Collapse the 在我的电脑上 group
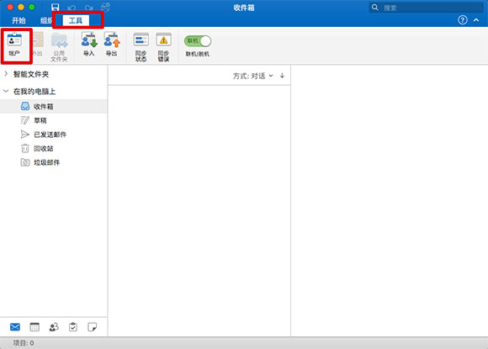488x349 pixels. tap(6, 91)
